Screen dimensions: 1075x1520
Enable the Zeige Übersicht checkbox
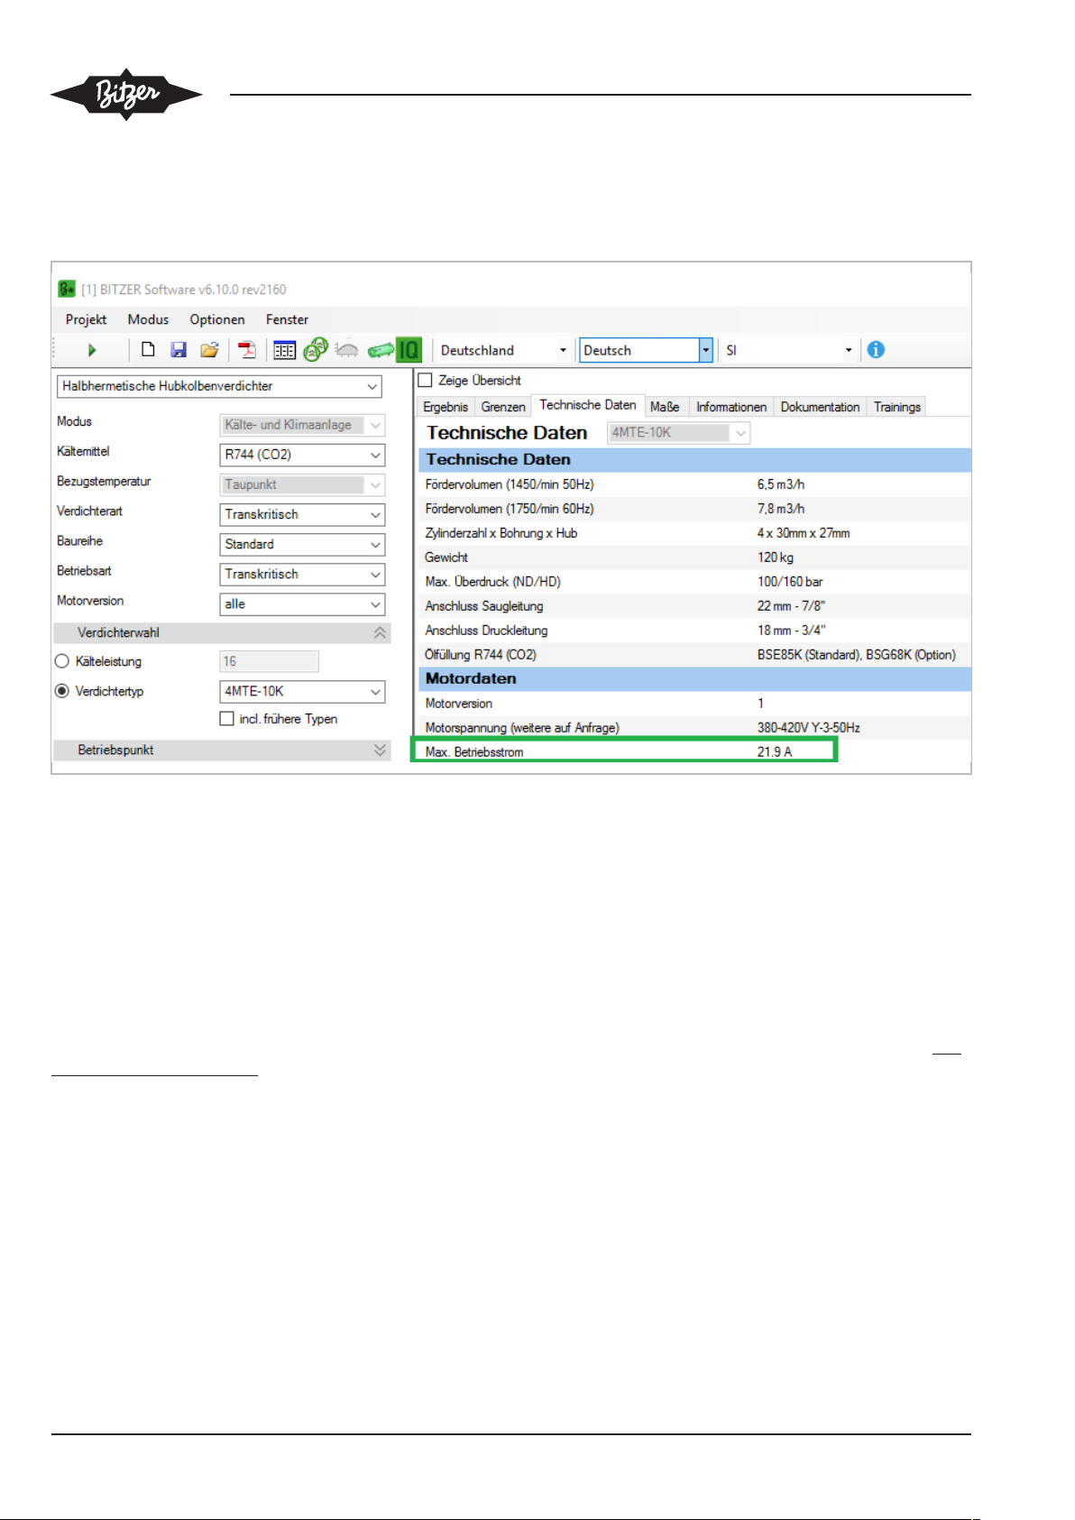point(426,381)
